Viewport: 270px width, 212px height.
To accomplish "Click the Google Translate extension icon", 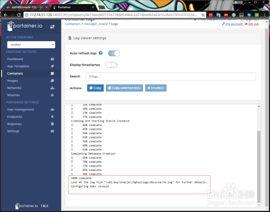I will tap(218, 15).
